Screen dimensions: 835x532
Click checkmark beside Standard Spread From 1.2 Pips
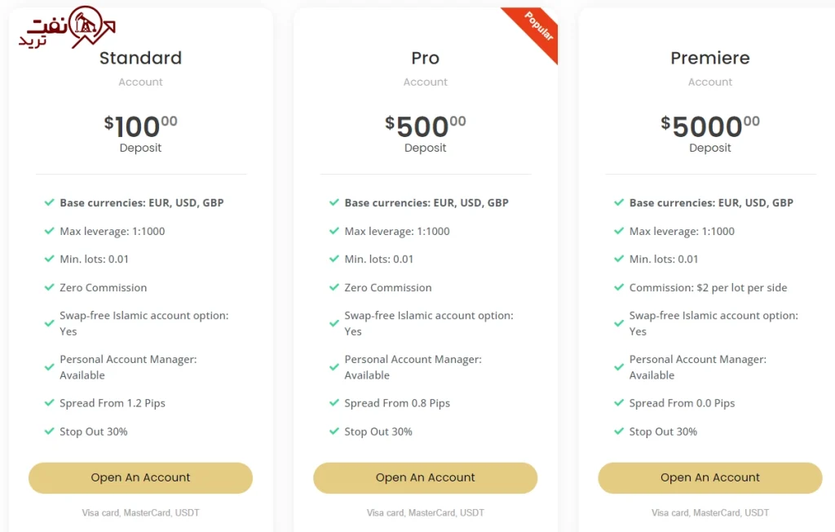[x=49, y=403]
